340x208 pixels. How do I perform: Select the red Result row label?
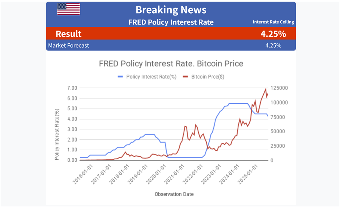pos(68,34)
